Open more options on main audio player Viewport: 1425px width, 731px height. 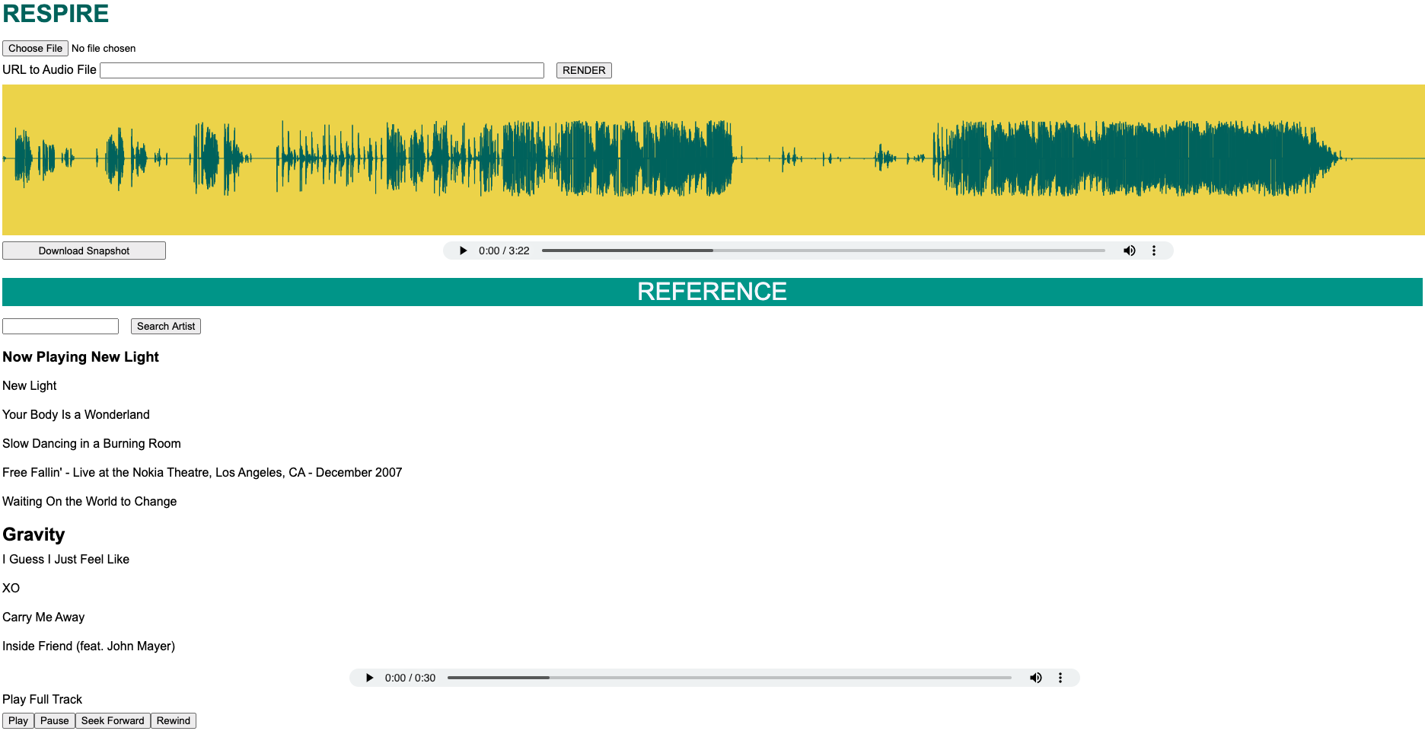click(x=1154, y=251)
